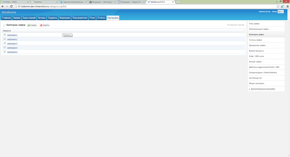Screen dimensions: 290x157
Task: Open the категория 2 link
Action: coord(12,39)
